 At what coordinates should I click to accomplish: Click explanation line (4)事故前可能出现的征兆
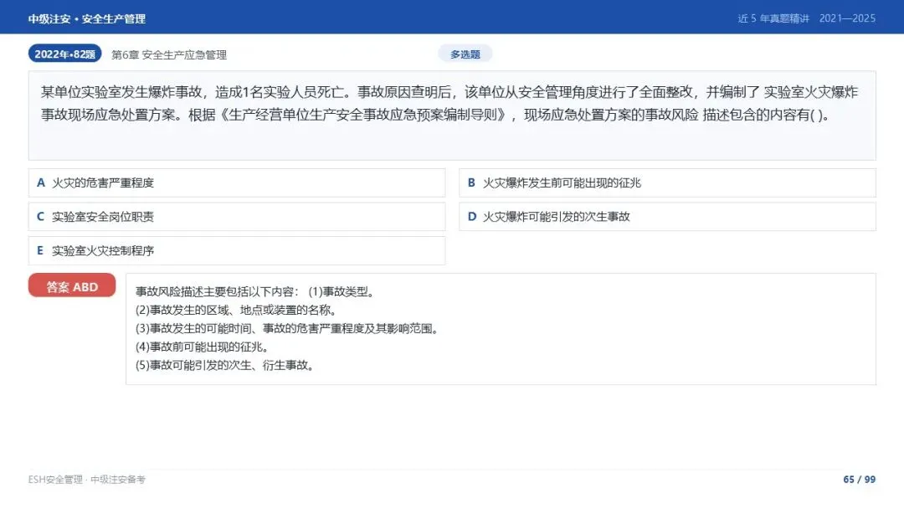pos(202,347)
